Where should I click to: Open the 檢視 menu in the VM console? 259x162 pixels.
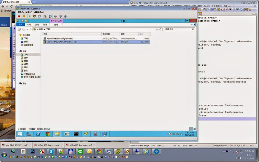coord(29,12)
